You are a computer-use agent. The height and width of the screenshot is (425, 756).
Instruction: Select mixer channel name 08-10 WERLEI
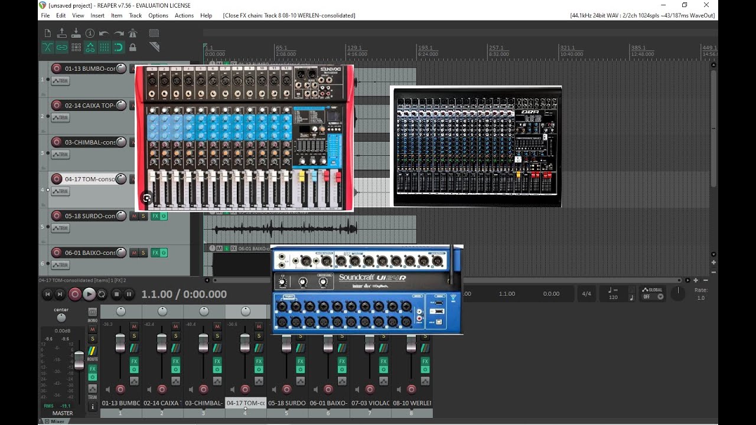412,403
